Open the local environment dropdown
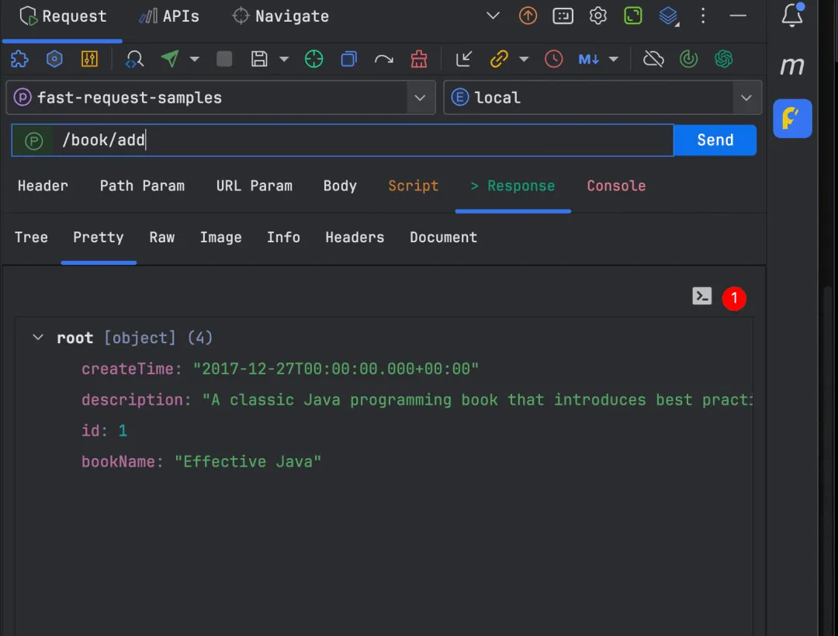The width and height of the screenshot is (838, 636). point(602,97)
